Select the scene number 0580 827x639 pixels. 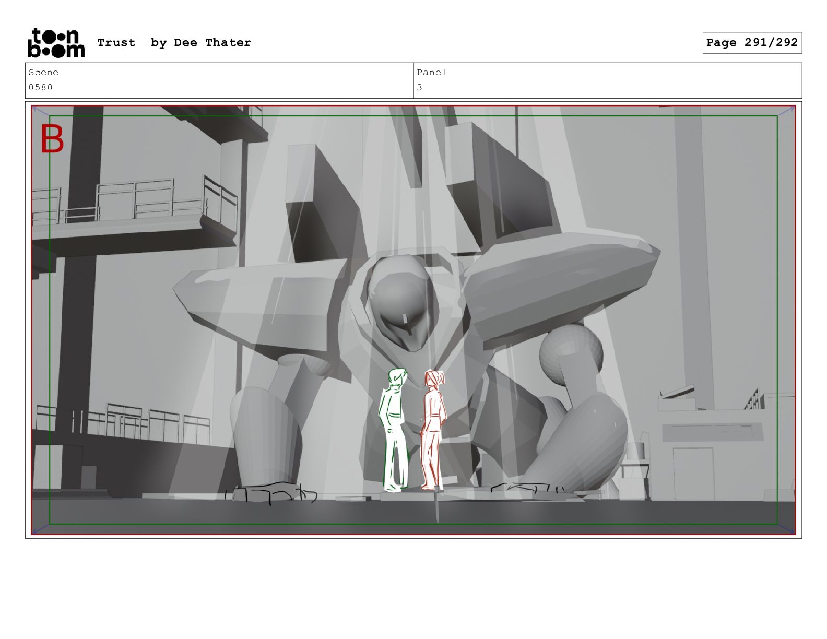click(x=41, y=87)
